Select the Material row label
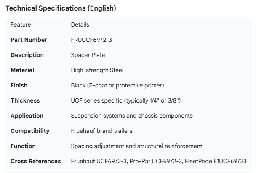This screenshot has height=173, width=256. (x=22, y=70)
